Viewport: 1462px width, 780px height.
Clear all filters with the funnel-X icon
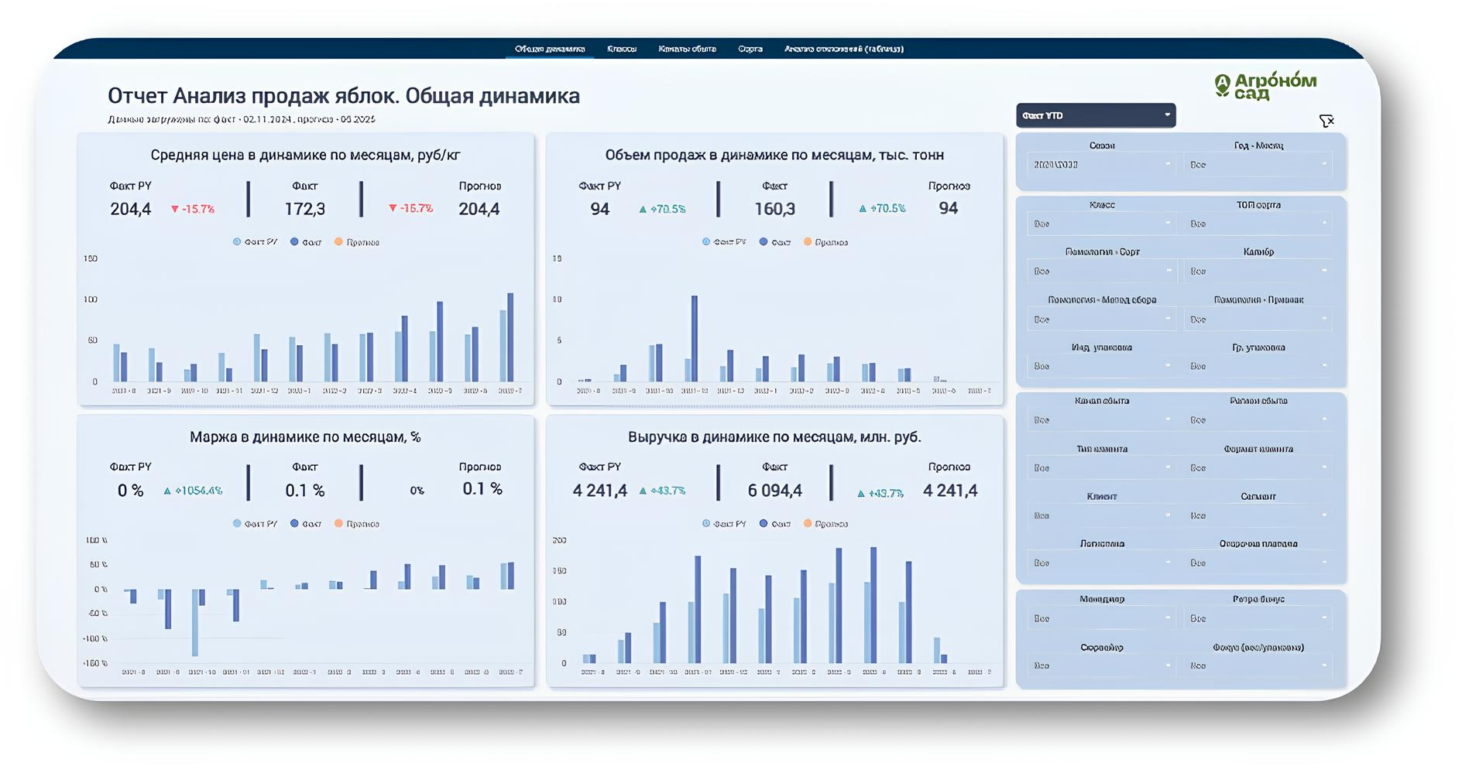pyautogui.click(x=1326, y=121)
